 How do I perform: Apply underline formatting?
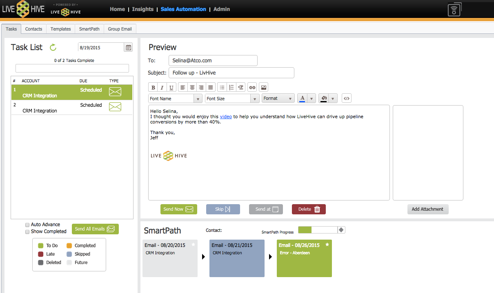[171, 87]
